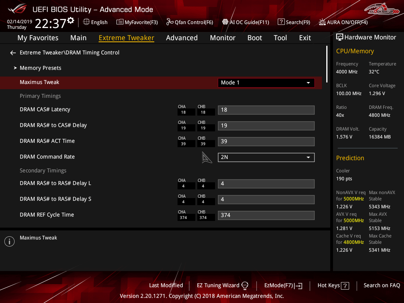Open Search on FAQ link
404x303 pixels.
(x=382, y=286)
